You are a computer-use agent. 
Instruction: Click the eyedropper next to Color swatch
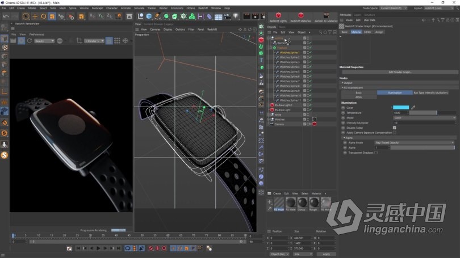point(413,108)
